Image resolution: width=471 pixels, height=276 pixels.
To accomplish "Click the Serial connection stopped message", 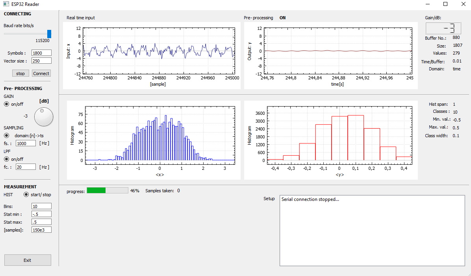I will pyautogui.click(x=310, y=199).
